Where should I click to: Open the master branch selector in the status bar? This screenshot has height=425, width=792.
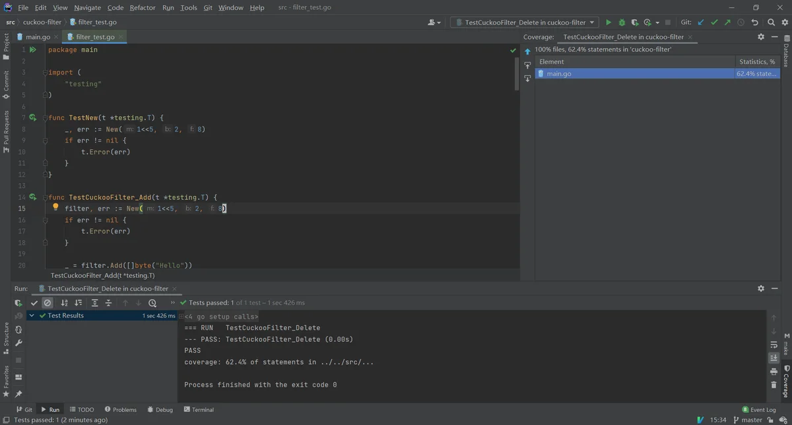[747, 420]
